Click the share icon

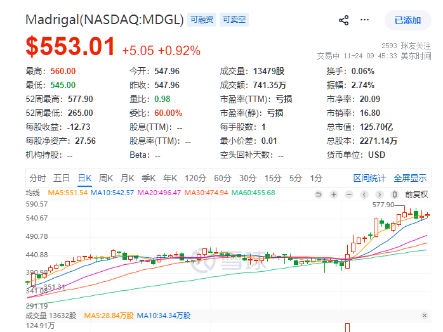click(x=343, y=20)
